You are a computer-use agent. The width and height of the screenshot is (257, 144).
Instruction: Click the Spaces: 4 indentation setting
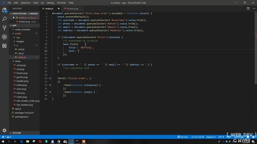click(x=211, y=137)
